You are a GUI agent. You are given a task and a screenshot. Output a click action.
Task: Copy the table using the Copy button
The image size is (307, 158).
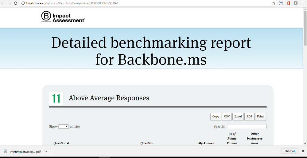point(216,116)
